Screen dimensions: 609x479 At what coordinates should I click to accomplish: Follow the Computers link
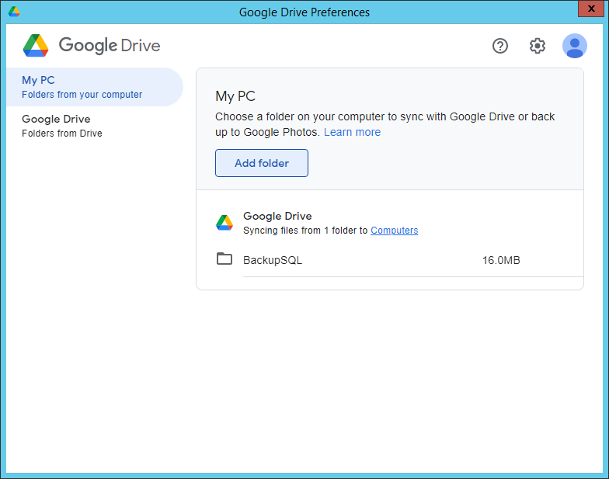point(394,231)
